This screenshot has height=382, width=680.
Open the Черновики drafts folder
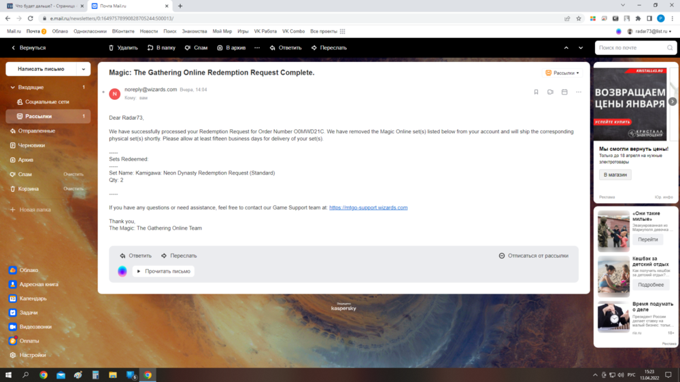coord(32,145)
